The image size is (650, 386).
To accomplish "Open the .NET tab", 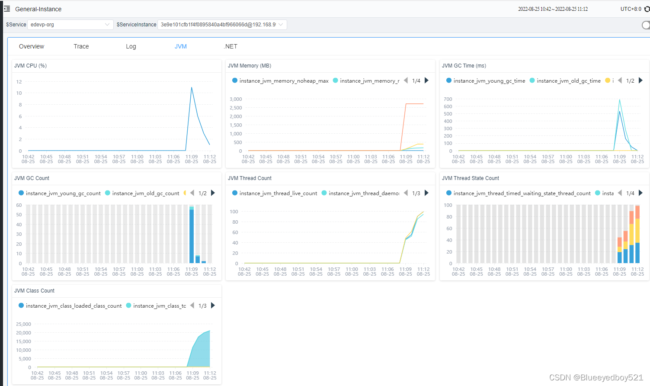I will pos(231,46).
